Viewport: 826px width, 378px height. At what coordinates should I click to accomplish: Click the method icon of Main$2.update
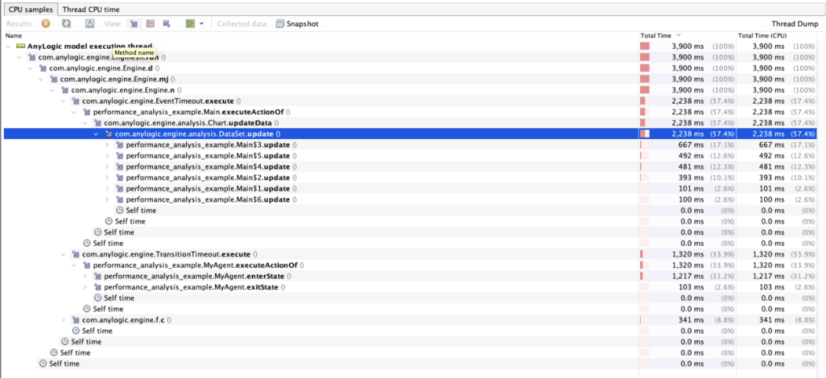pyautogui.click(x=119, y=178)
